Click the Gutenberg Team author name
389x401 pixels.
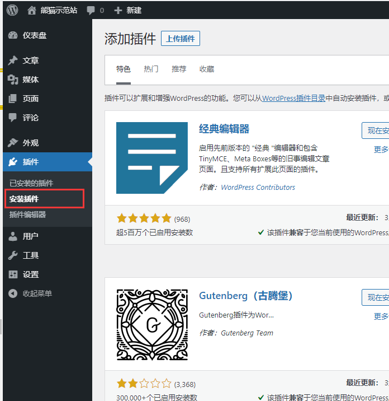point(247,333)
